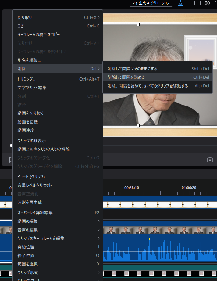Take a snapshot with camera icon
The width and height of the screenshot is (217, 281).
[x=210, y=160]
